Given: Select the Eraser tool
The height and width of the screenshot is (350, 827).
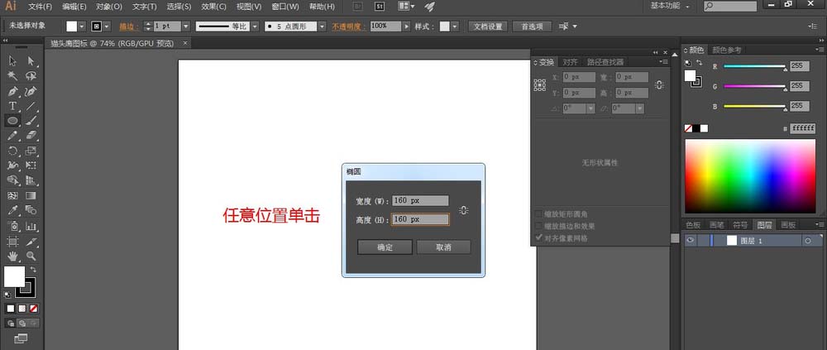Looking at the screenshot, I should point(31,136).
